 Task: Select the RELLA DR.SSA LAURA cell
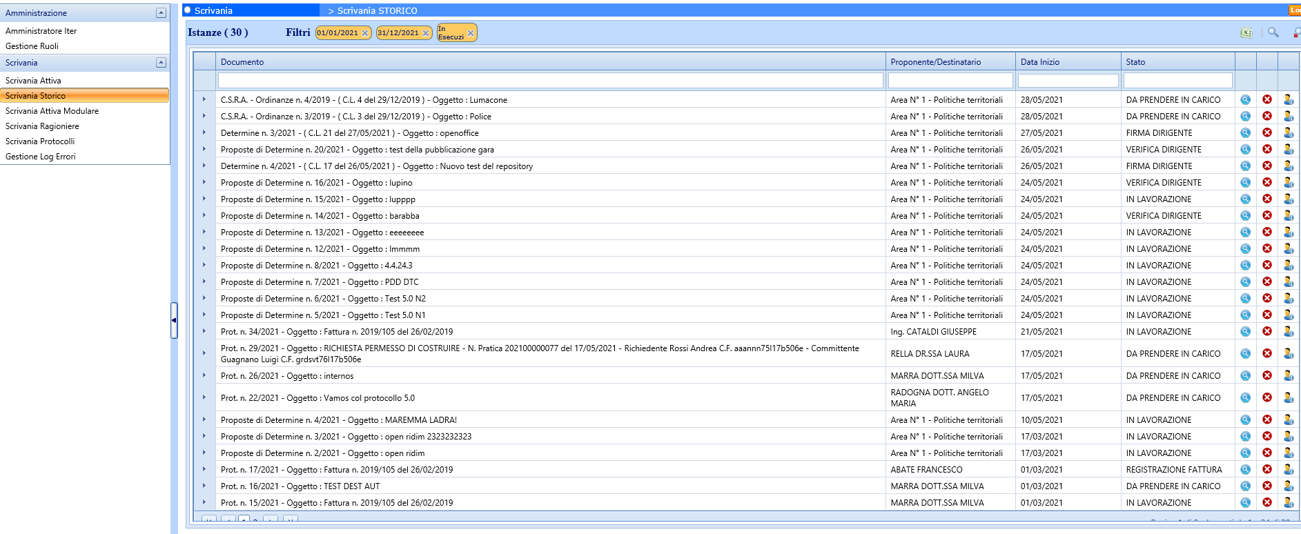tap(950, 353)
